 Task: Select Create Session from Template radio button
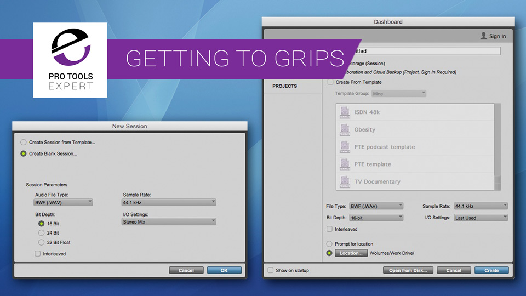23,143
